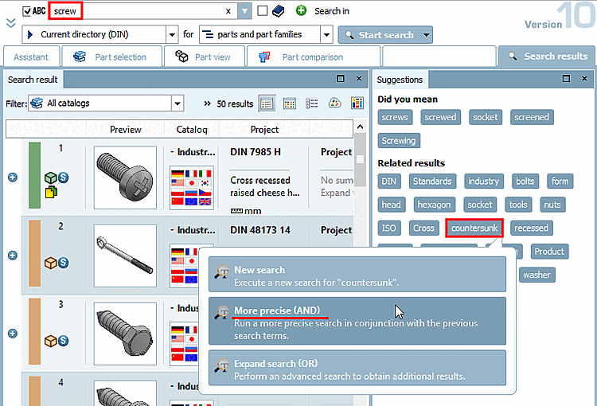Viewport: 597px width, 406px height.
Task: Switch to the Search results tab
Action: coord(547,57)
